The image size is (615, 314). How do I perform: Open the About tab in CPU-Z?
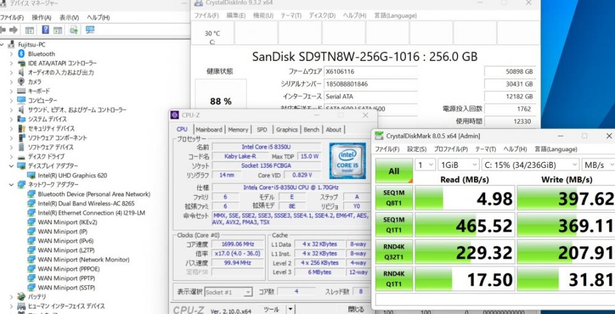(x=333, y=130)
